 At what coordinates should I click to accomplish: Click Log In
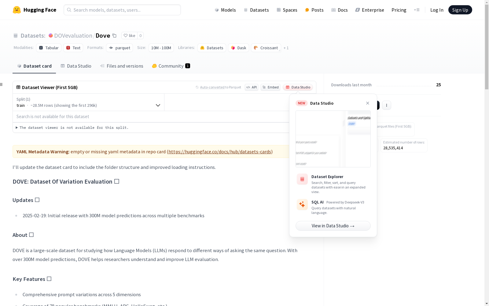coord(437,10)
